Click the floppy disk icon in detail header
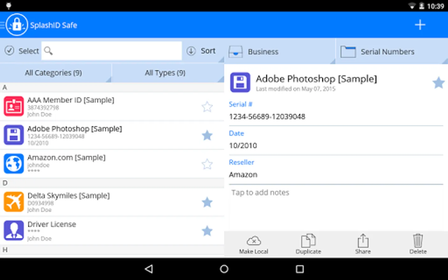 (x=240, y=82)
